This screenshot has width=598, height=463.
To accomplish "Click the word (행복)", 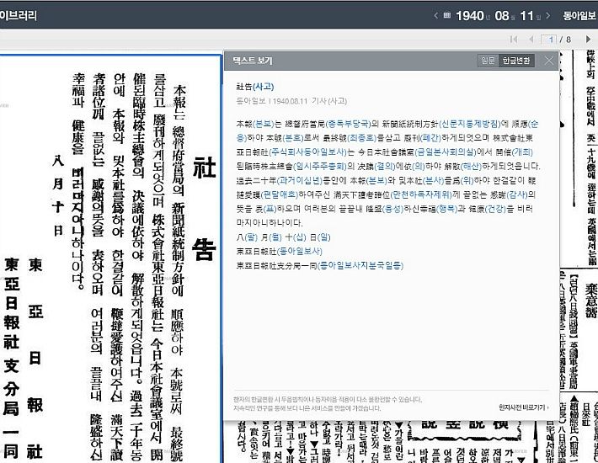I will click(446, 209).
